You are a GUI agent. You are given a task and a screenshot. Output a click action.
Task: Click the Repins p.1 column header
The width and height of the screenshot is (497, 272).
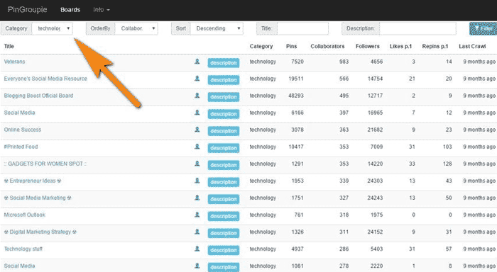[435, 46]
